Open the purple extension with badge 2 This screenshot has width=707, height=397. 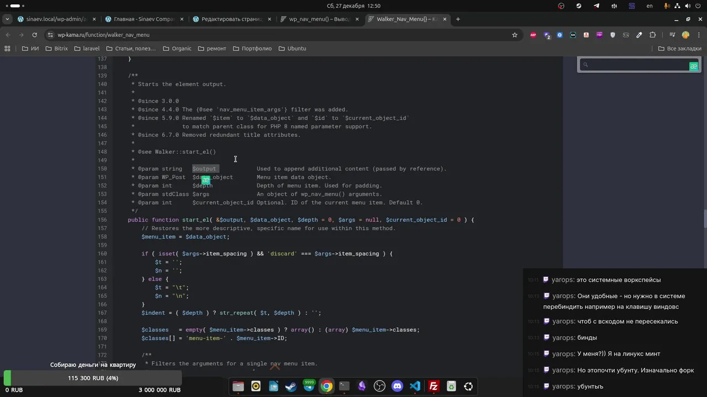(547, 35)
